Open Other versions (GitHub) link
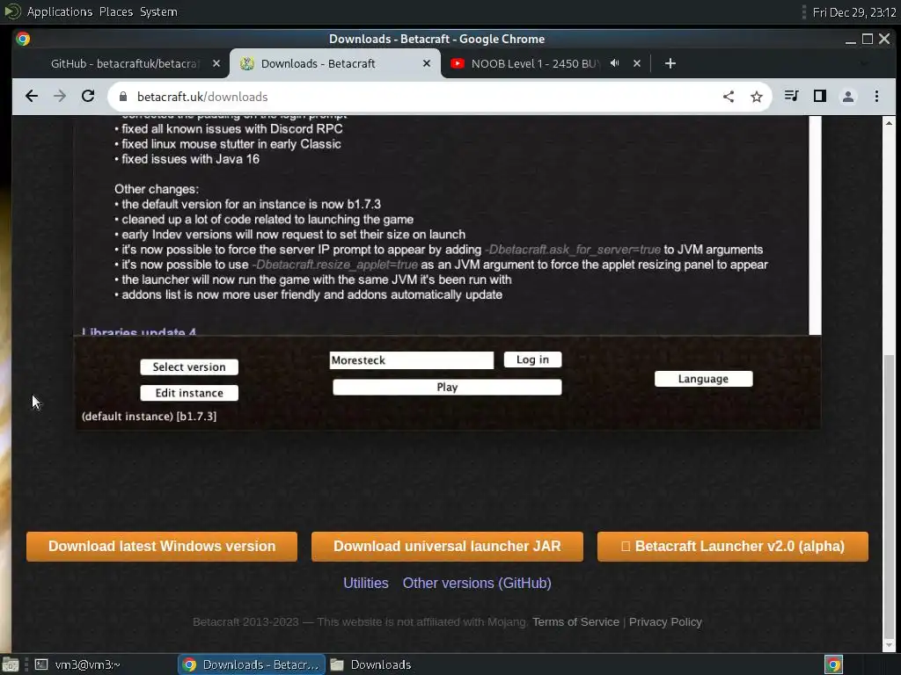 [477, 583]
